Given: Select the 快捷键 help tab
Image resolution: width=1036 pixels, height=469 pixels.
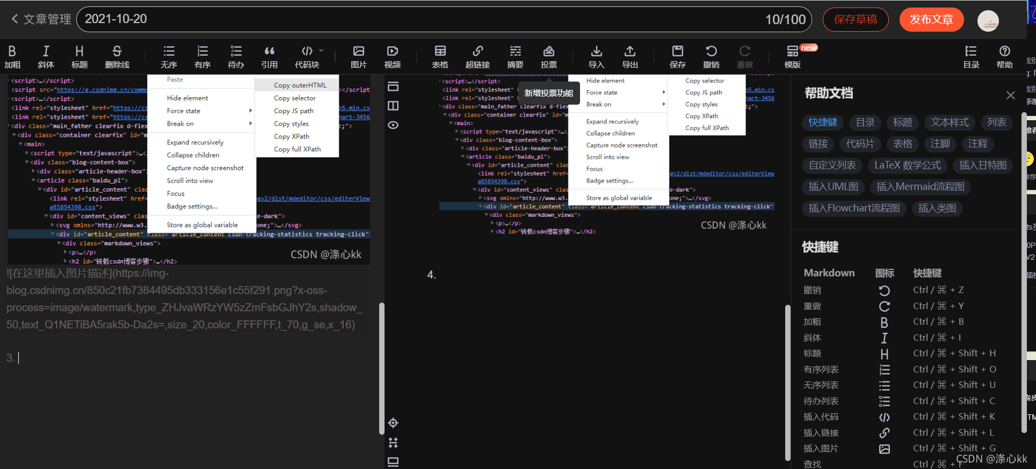Looking at the screenshot, I should click(823, 122).
